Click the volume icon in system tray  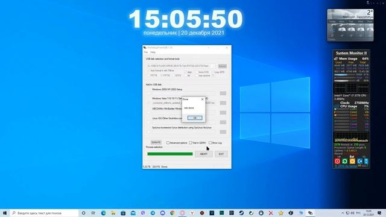(x=352, y=213)
